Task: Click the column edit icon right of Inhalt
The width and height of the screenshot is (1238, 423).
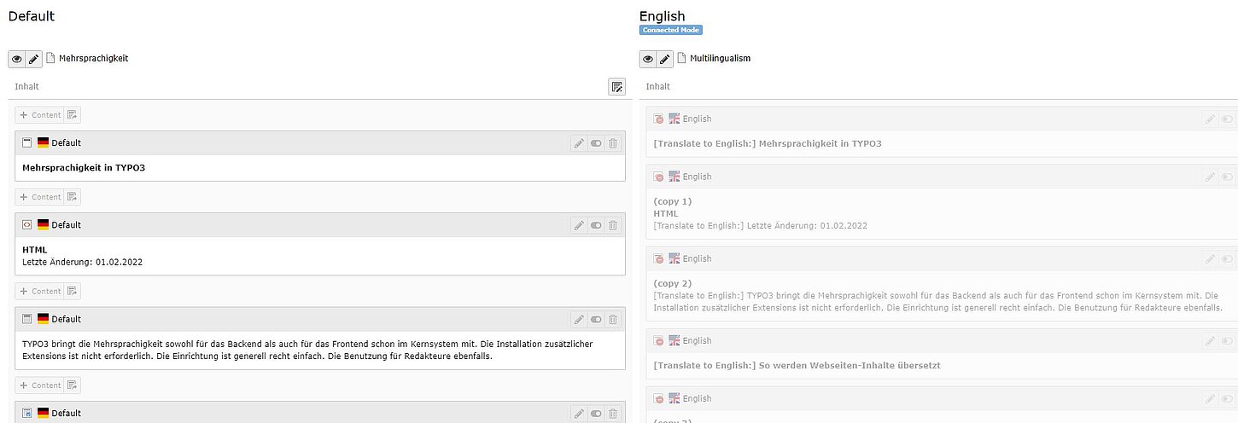Action: click(x=616, y=86)
